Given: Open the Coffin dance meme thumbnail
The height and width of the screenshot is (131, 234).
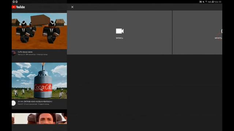Looking at the screenshot, I should pos(39,31).
